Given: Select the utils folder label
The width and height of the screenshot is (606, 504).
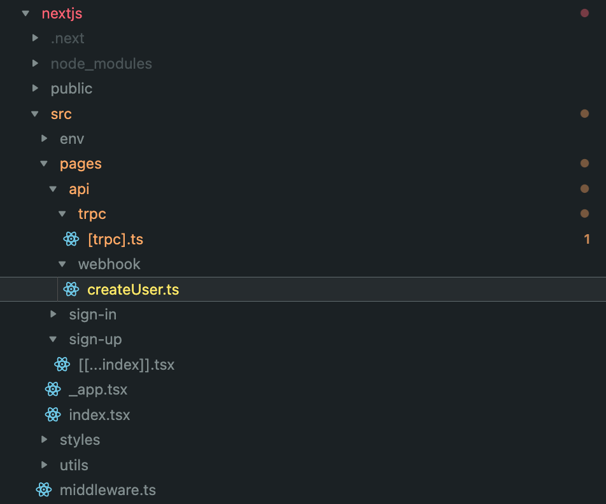Looking at the screenshot, I should click(x=74, y=465).
